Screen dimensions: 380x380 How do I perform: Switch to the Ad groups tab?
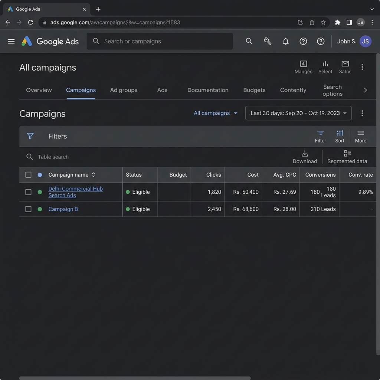point(124,90)
